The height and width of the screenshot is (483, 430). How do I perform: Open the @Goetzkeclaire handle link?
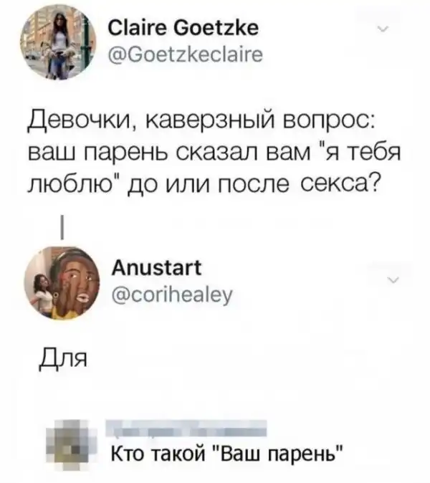click(186, 54)
